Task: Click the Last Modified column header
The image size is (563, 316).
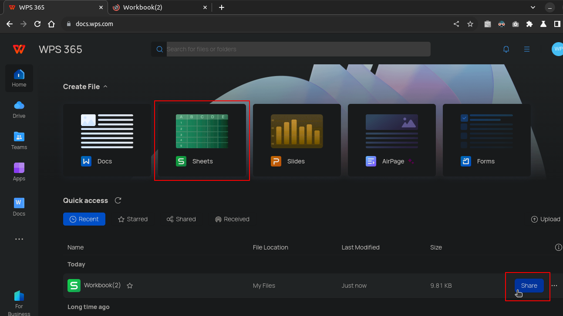Action: click(x=361, y=247)
